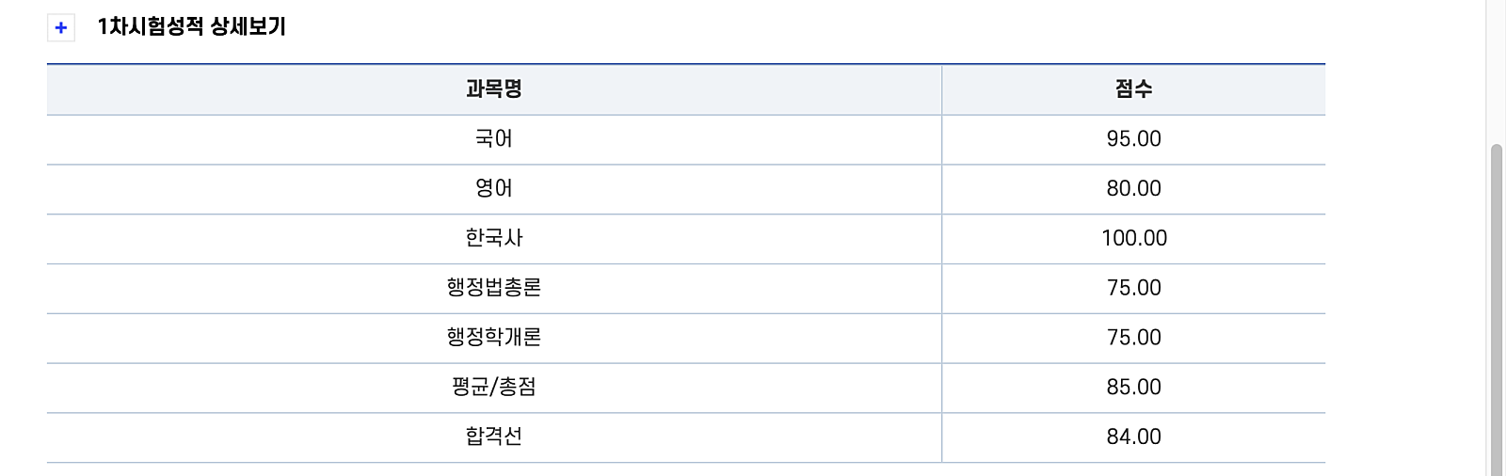Click the 100.00 score for 한국사
This screenshot has height=476, width=1506.
(x=1133, y=239)
